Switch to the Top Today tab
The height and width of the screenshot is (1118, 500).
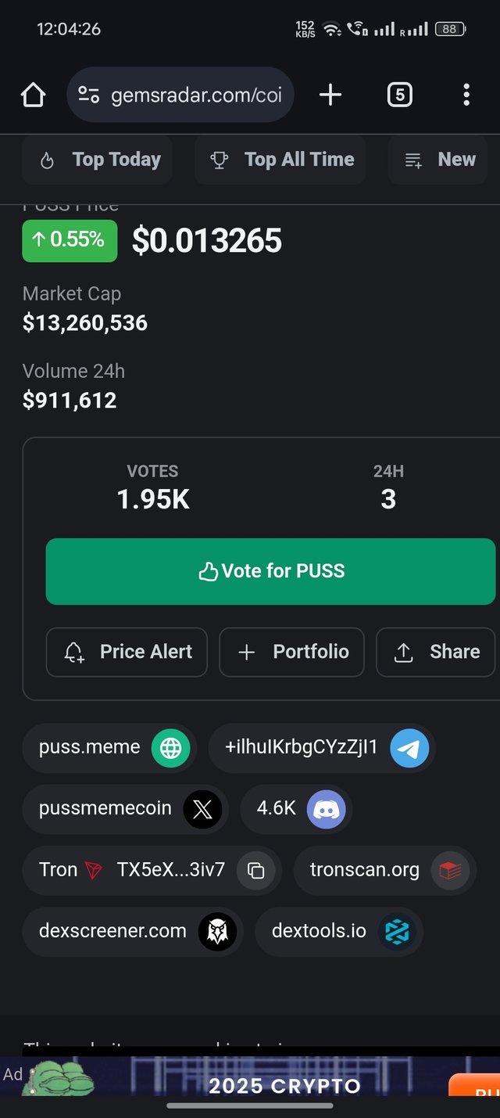pos(98,160)
